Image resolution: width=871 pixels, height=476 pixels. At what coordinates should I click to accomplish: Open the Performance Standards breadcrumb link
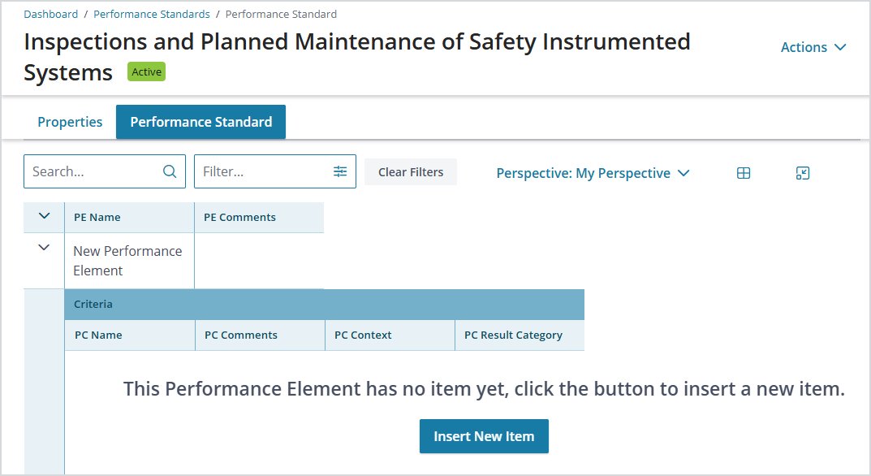[152, 14]
